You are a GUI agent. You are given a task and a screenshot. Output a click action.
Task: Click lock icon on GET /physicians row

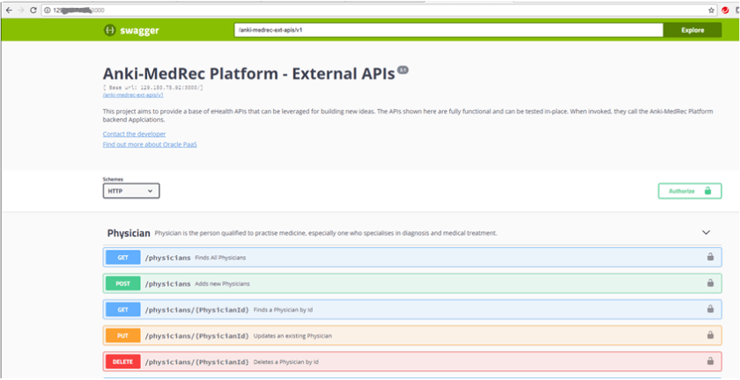coord(709,258)
